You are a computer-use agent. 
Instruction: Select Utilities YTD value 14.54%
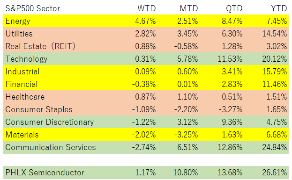point(275,34)
